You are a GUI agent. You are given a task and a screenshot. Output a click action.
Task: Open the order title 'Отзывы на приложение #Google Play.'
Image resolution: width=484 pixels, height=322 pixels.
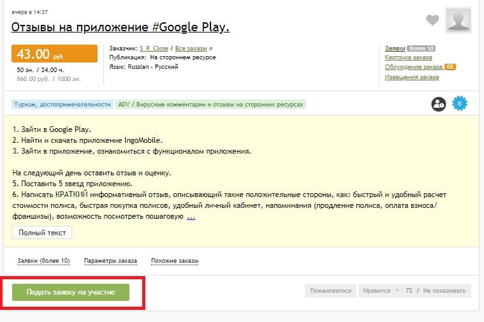point(121,27)
